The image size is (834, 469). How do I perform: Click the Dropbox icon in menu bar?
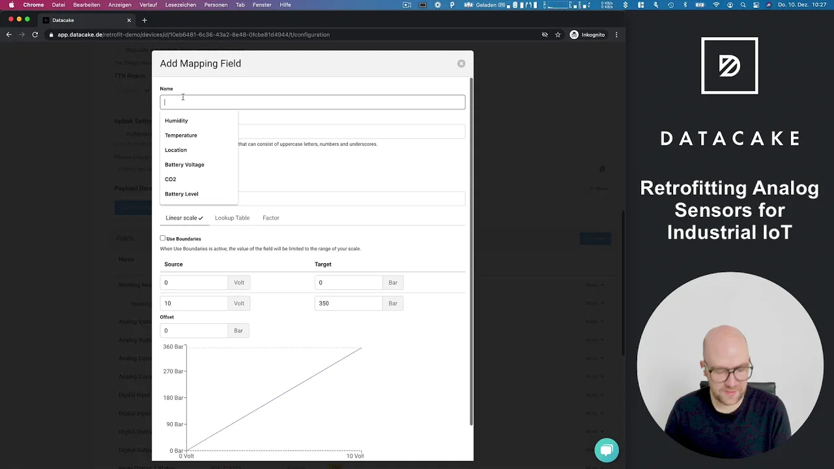click(x=625, y=5)
